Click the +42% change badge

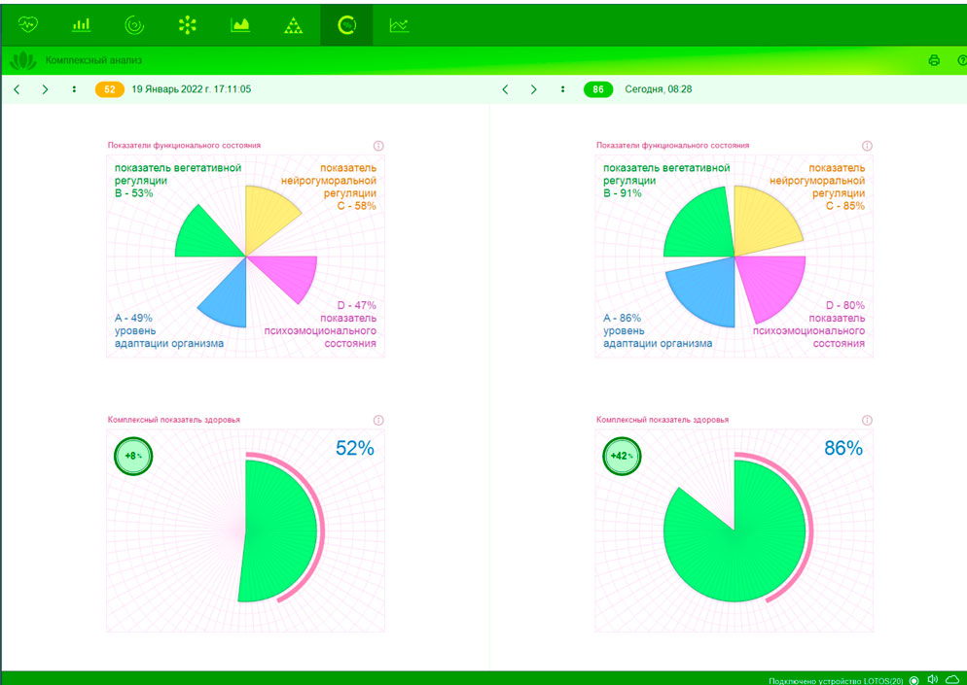(x=622, y=456)
